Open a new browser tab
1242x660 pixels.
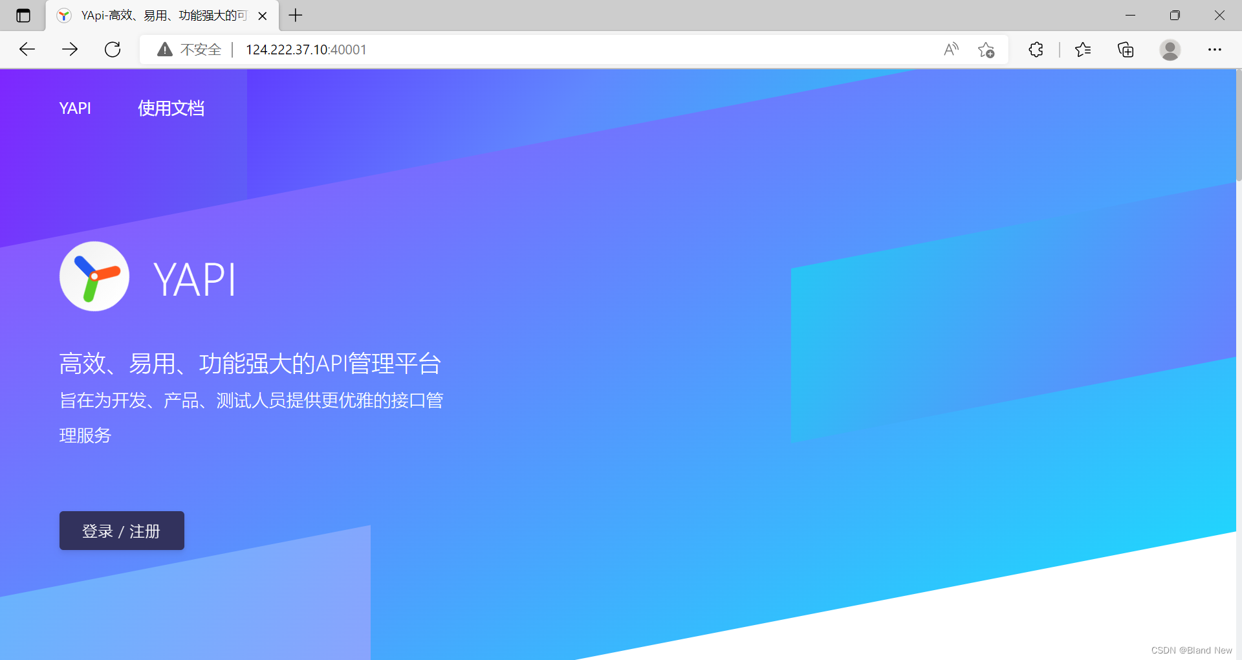tap(296, 16)
